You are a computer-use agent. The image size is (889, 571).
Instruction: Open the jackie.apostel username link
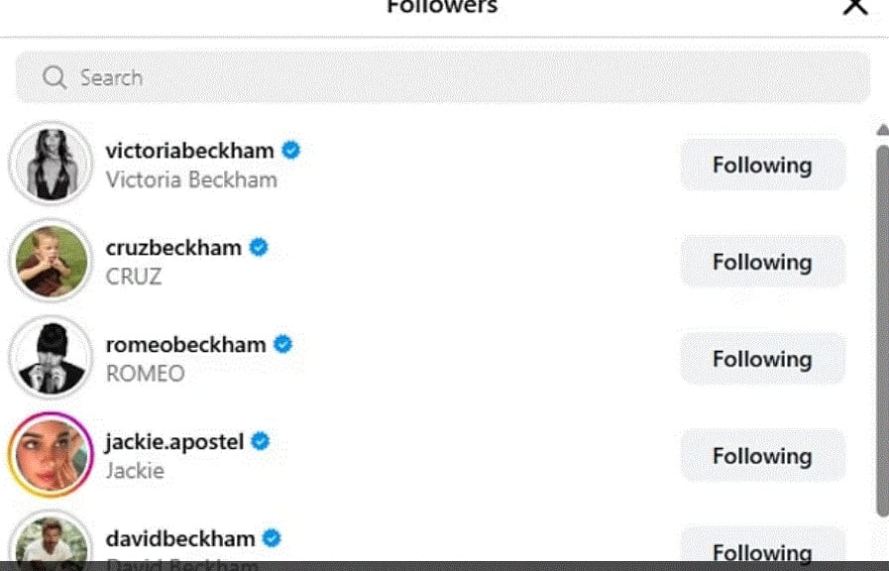(174, 441)
